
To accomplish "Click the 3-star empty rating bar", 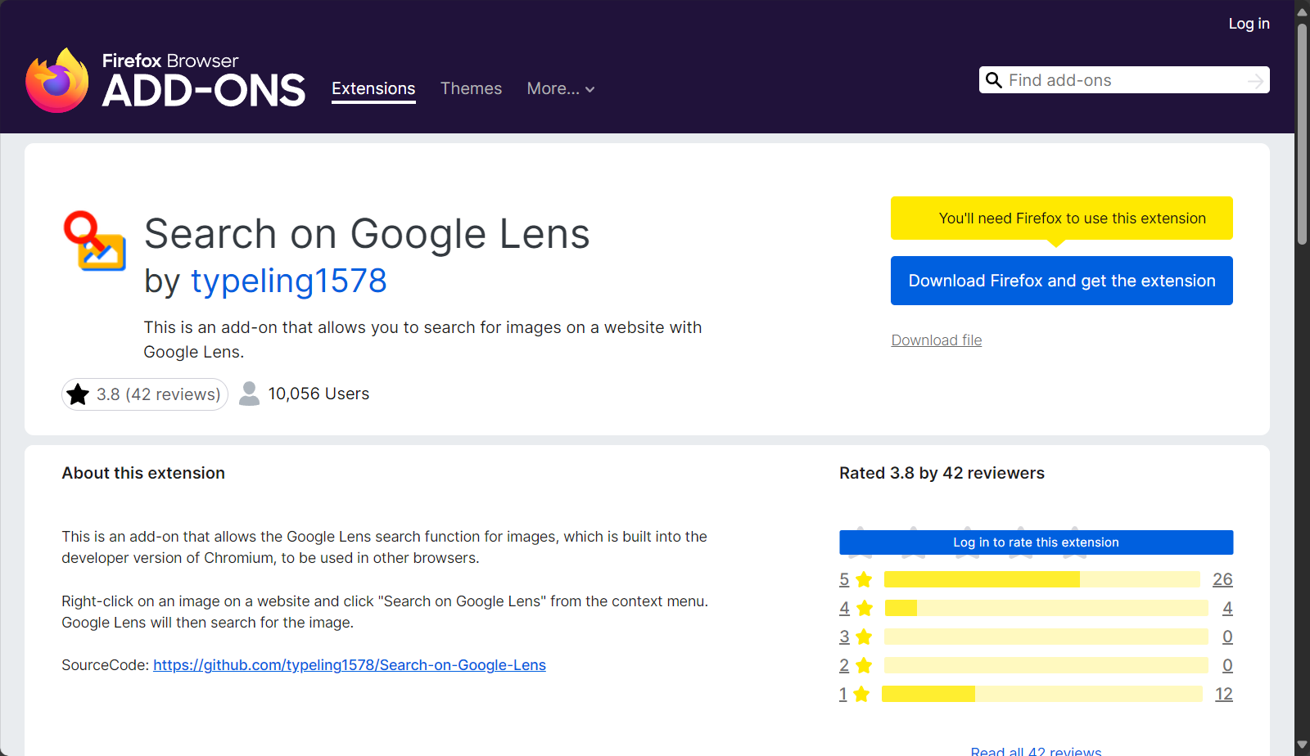I will point(1046,637).
